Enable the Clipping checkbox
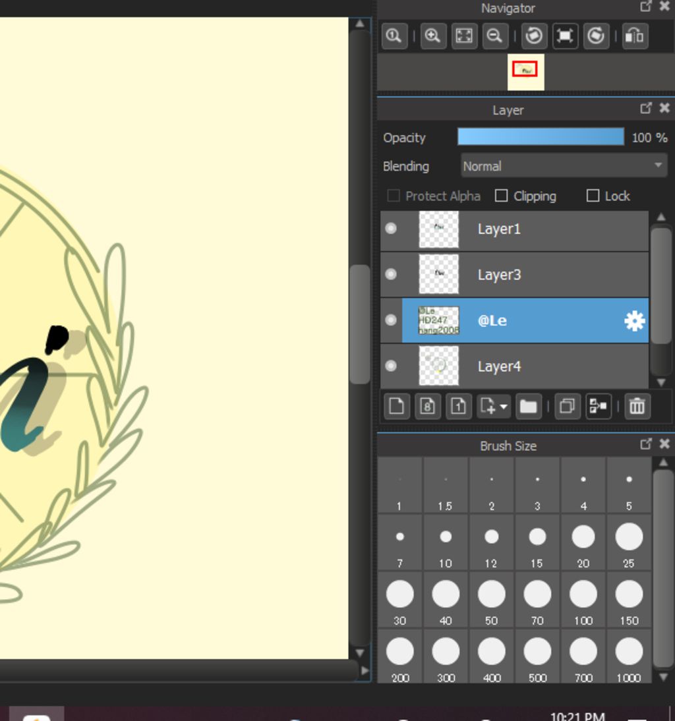The width and height of the screenshot is (675, 721). [501, 196]
